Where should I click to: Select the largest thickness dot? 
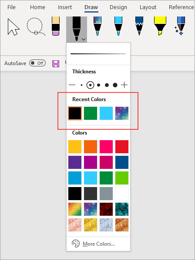pos(115,85)
